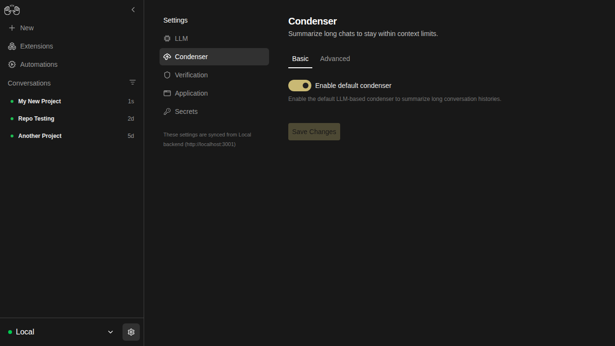Click the green status dot of Another Project
615x346 pixels.
[x=12, y=136]
